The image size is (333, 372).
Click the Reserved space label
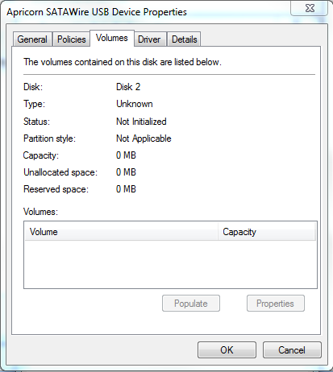tap(56, 189)
